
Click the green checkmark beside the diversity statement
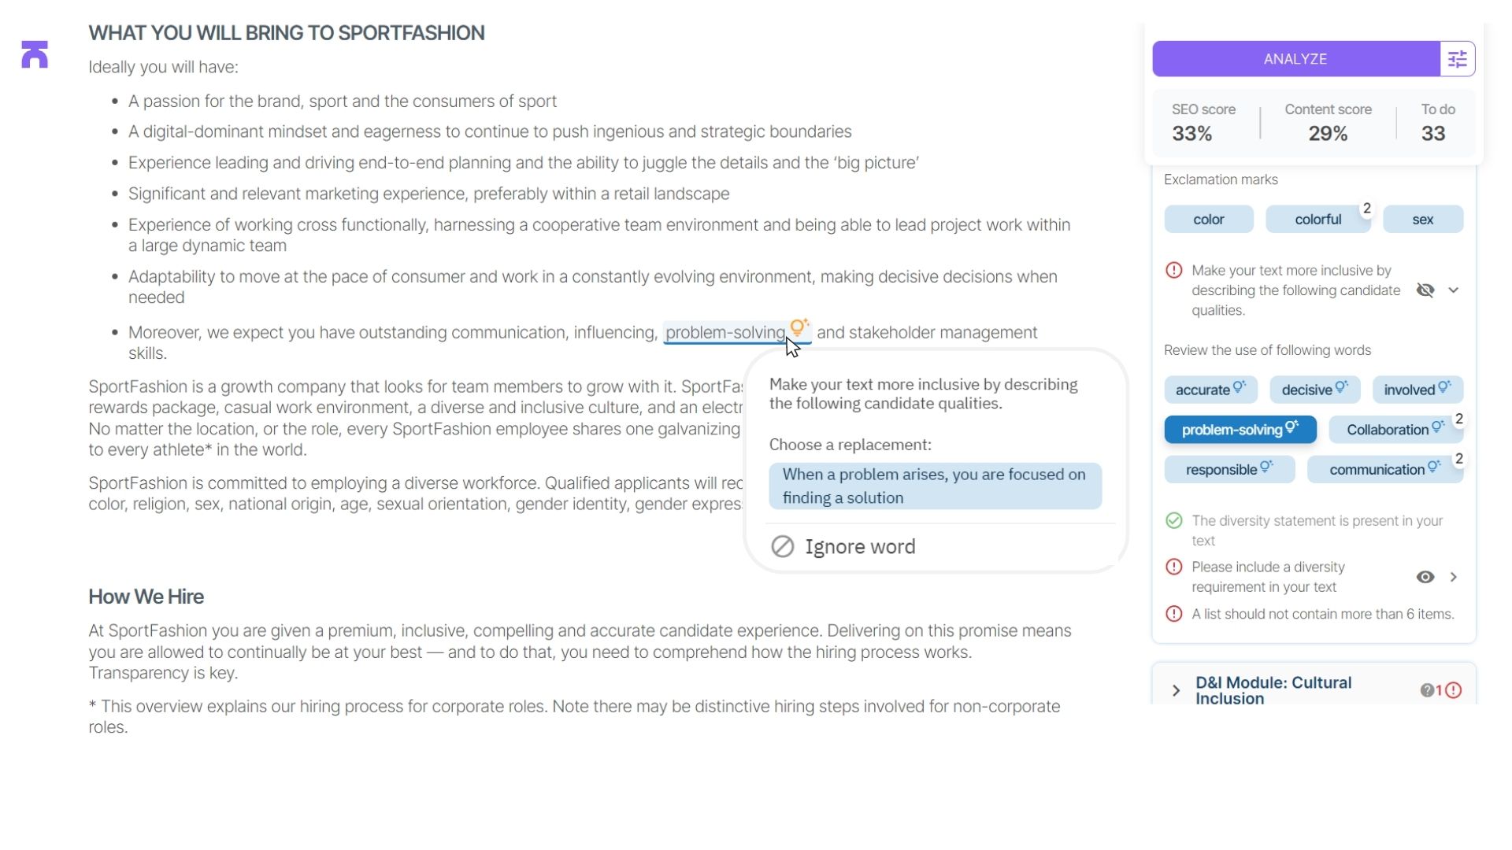click(x=1174, y=520)
